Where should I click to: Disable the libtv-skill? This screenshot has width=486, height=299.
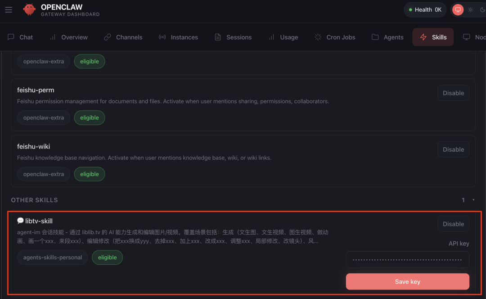(x=453, y=224)
